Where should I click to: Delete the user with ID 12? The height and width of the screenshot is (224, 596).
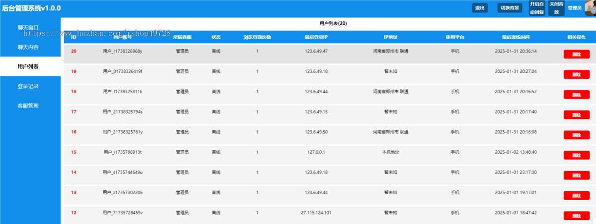pyautogui.click(x=576, y=216)
